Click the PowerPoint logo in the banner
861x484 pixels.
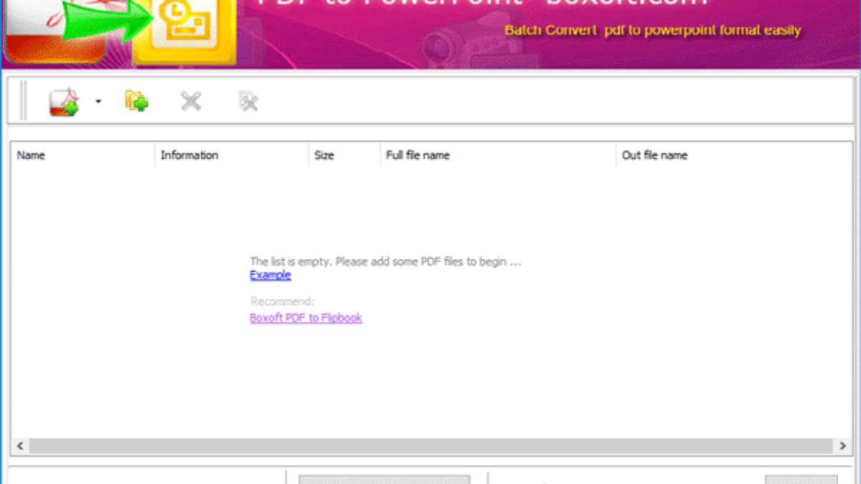pyautogui.click(x=184, y=32)
